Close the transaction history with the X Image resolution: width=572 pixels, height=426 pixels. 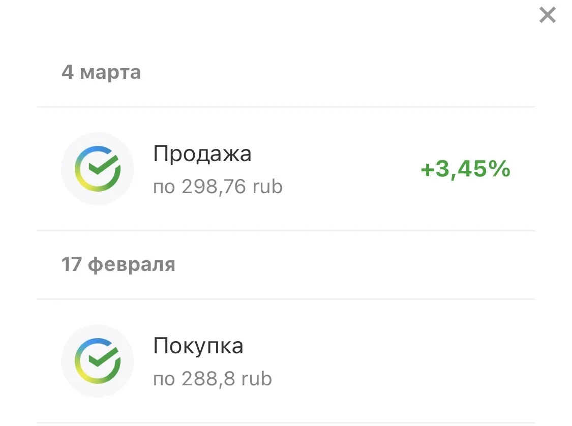(x=547, y=15)
